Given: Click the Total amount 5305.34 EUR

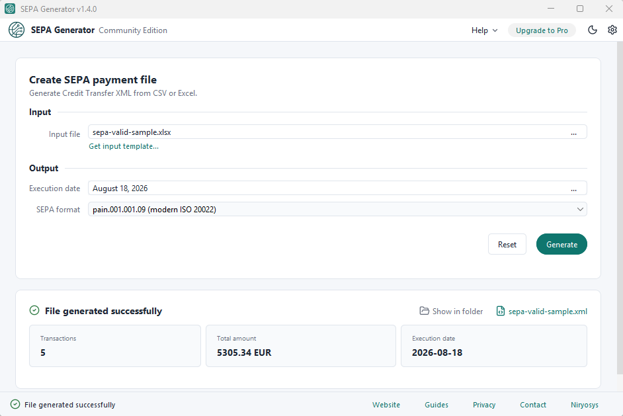Looking at the screenshot, I should [244, 353].
